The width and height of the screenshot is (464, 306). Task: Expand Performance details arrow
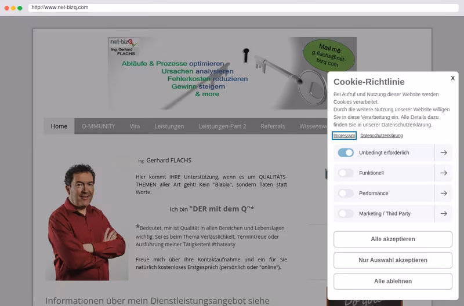(x=444, y=194)
